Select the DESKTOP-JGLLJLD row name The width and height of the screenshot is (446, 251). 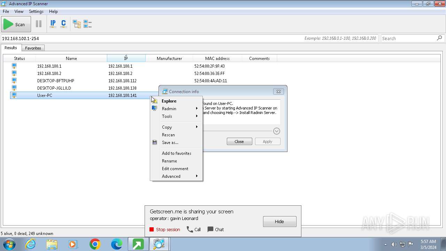(x=54, y=88)
